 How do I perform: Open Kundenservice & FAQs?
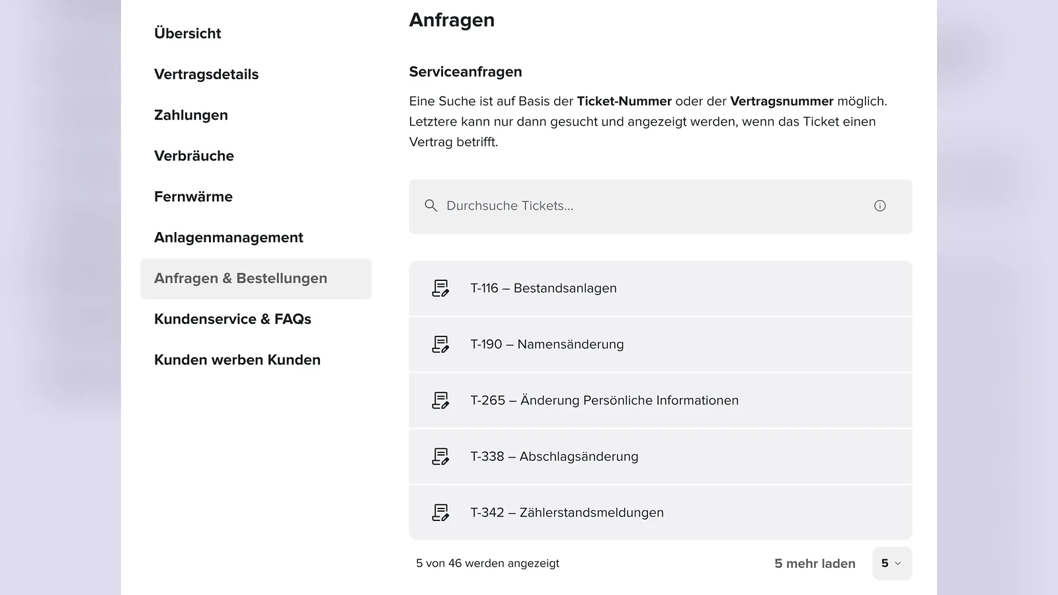(233, 319)
